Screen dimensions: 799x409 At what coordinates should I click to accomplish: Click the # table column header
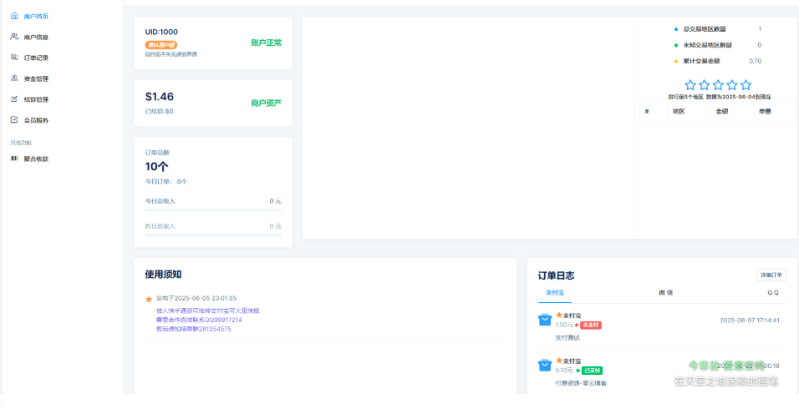(647, 111)
